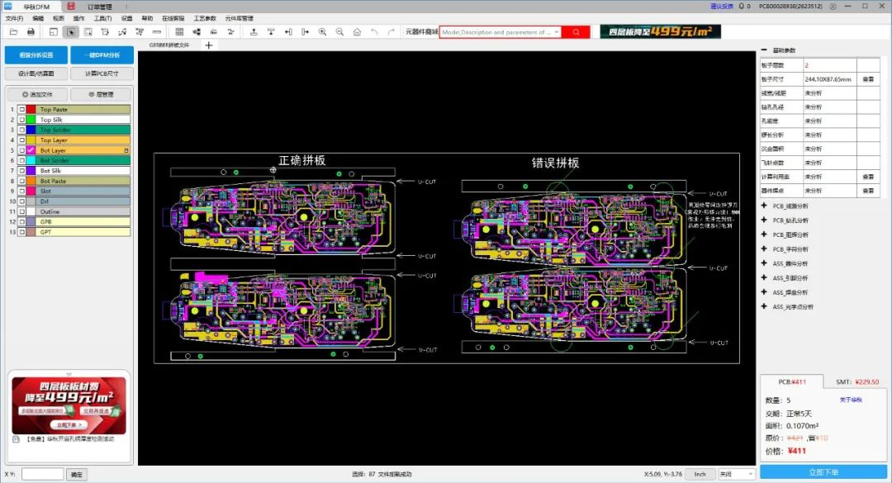Click the undo arrow icon
Viewport: 892px width, 483px height.
coord(373,32)
